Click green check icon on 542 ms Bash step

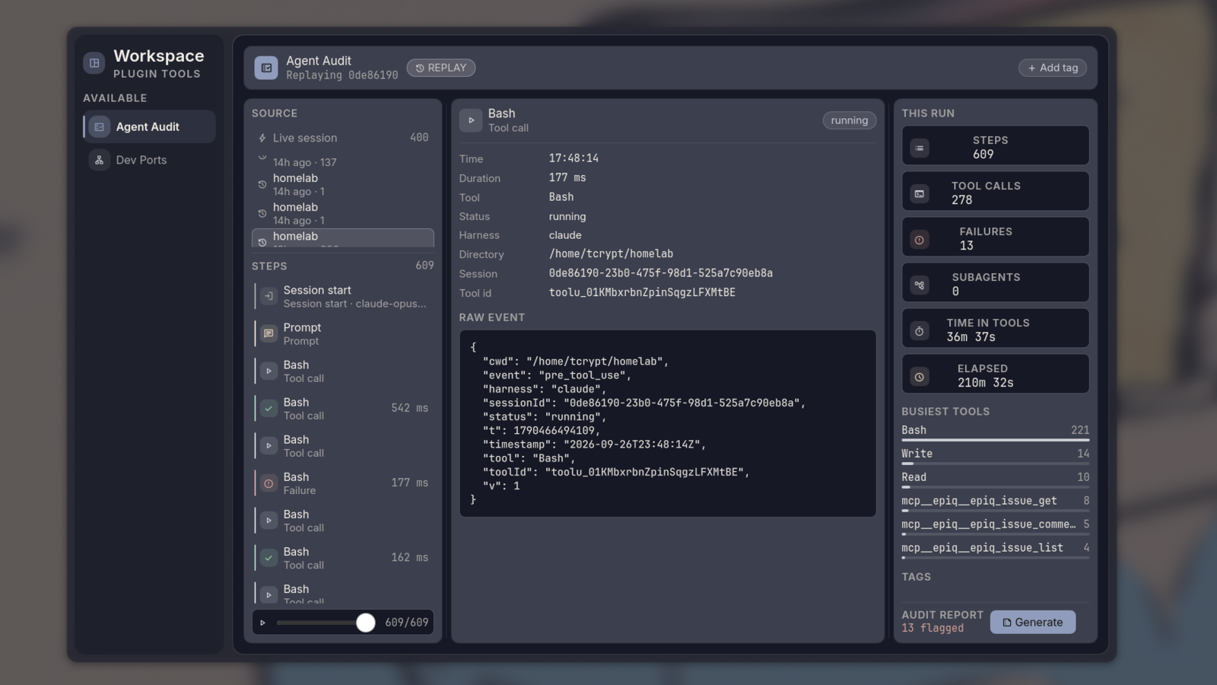[269, 409]
